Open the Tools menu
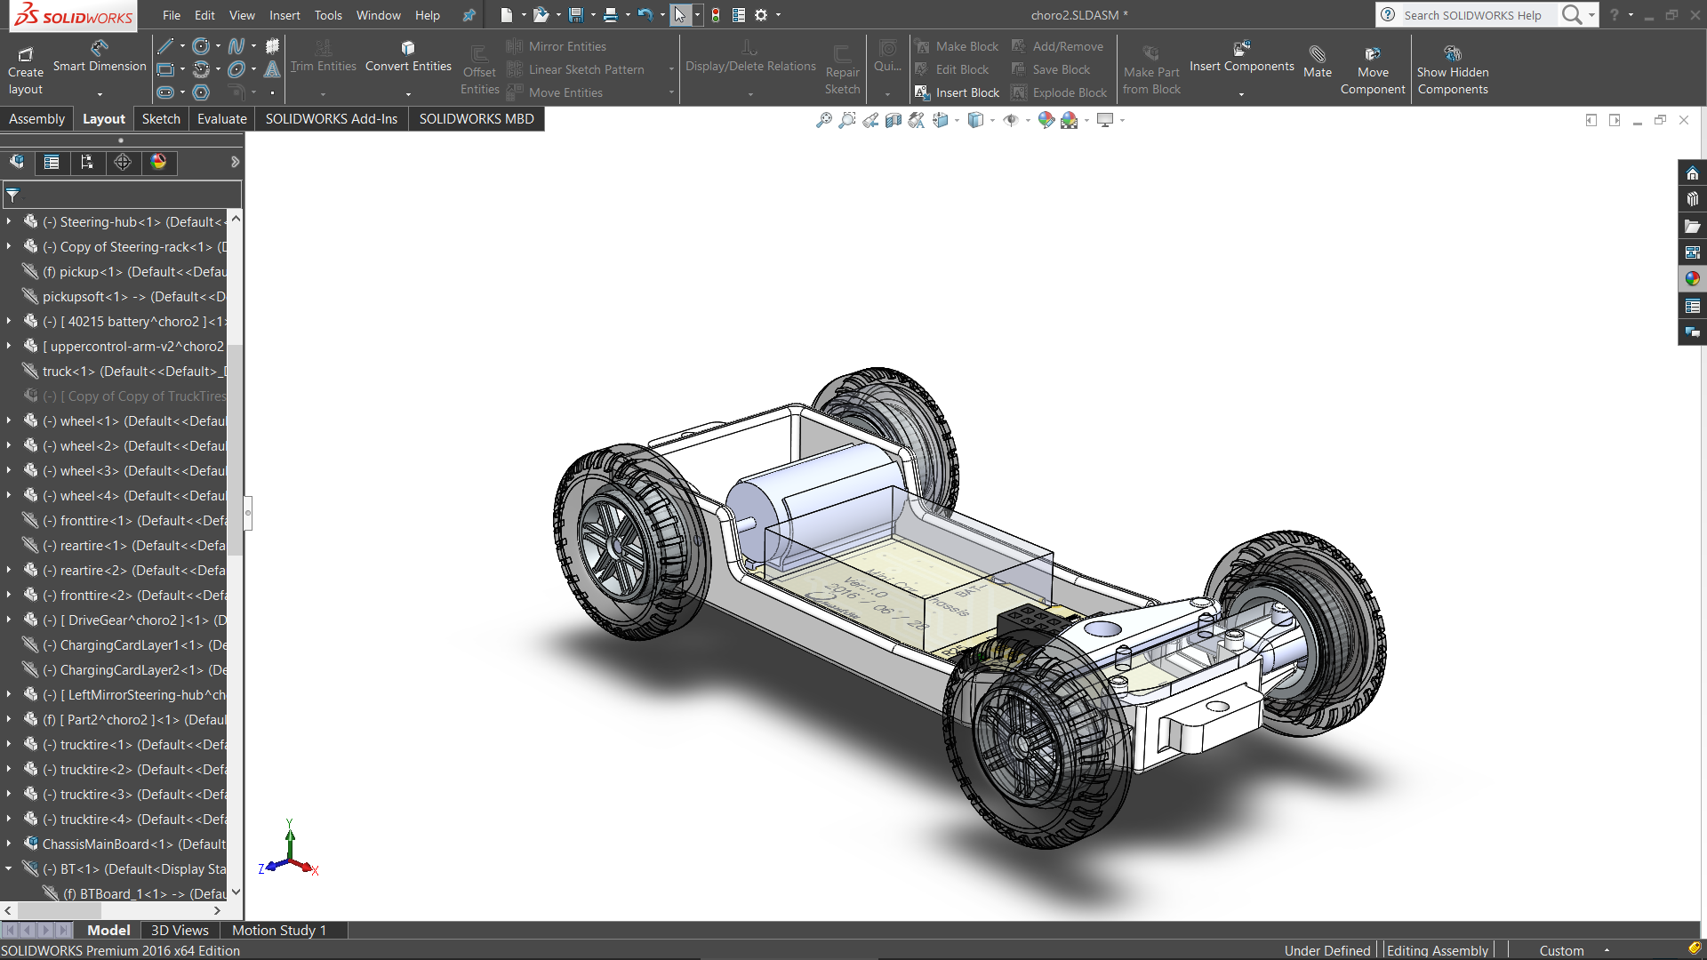1707x960 pixels. pyautogui.click(x=328, y=15)
